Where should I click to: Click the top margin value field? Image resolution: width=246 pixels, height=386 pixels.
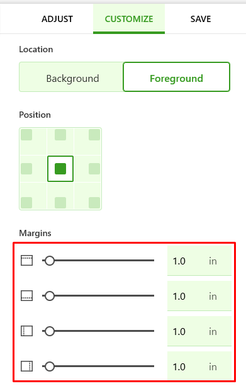tap(199, 261)
